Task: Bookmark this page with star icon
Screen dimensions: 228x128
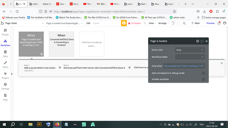Action: point(174,12)
